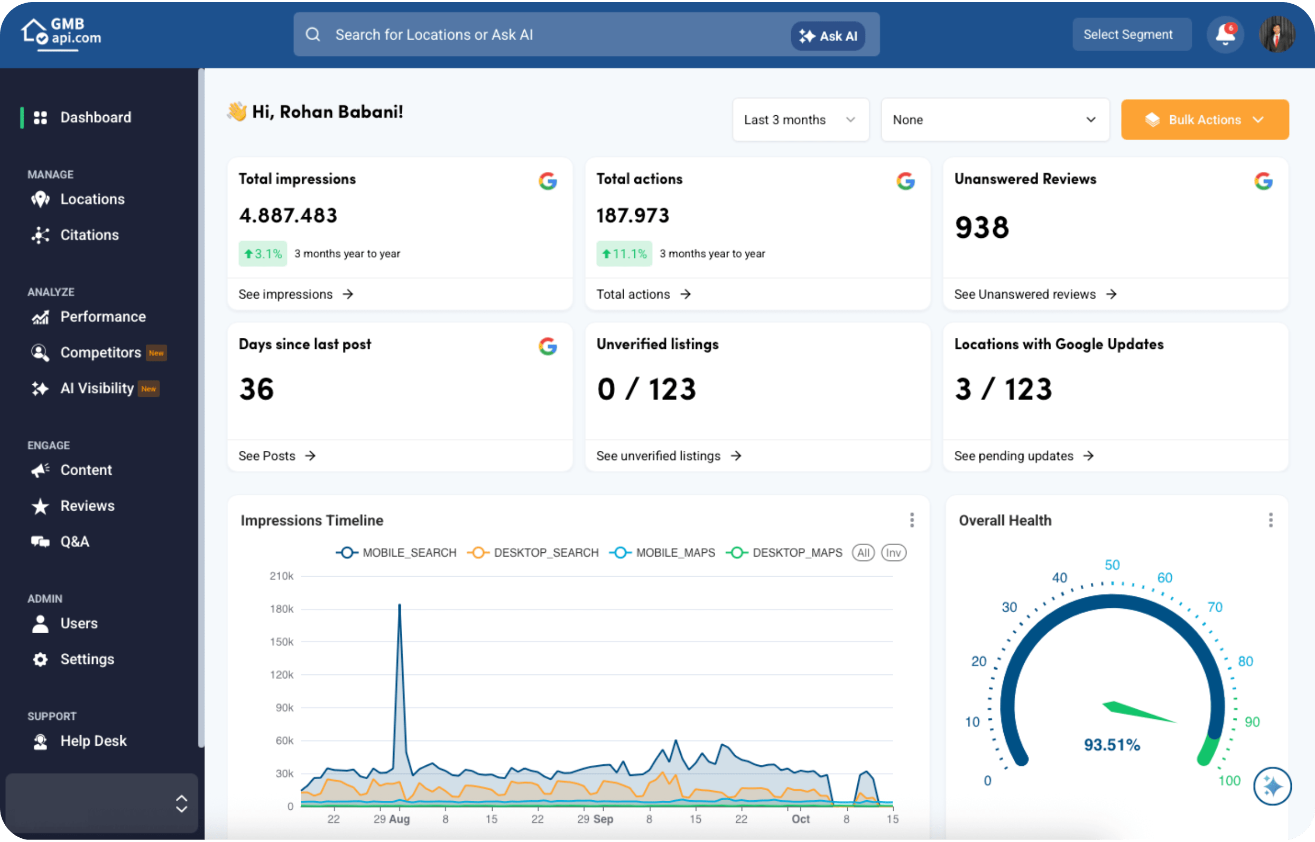The image size is (1315, 842).
Task: Open the notifications bell icon
Action: [1225, 34]
